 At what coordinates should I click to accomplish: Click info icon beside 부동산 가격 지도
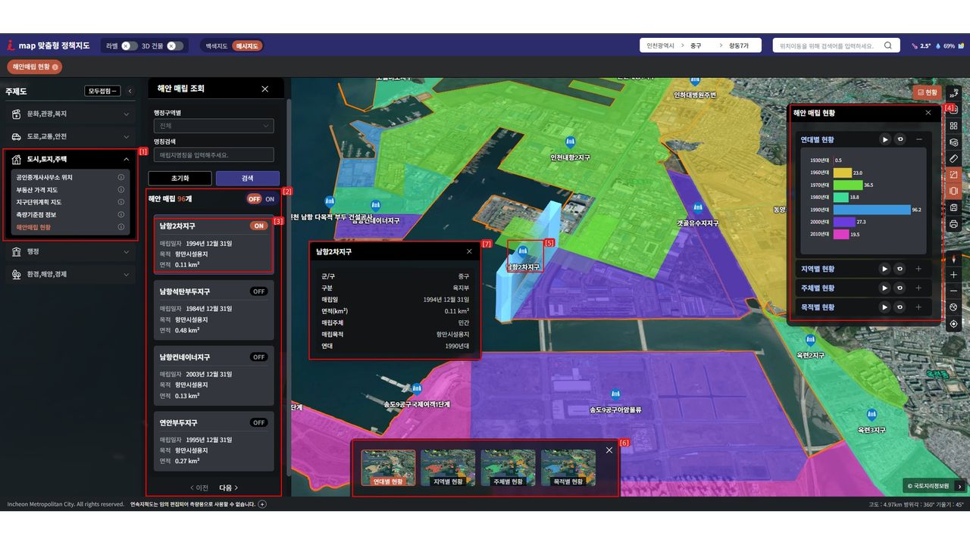121,190
